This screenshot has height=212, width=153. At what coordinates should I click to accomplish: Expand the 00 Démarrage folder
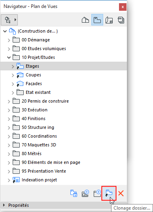tap(9, 40)
